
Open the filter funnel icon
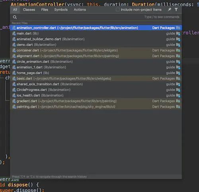click(x=176, y=10)
